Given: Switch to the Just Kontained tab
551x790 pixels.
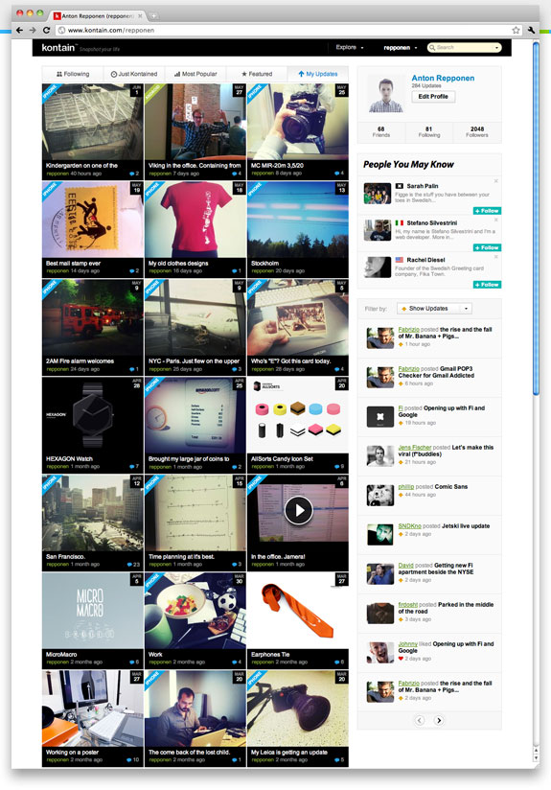Looking at the screenshot, I should [x=134, y=74].
